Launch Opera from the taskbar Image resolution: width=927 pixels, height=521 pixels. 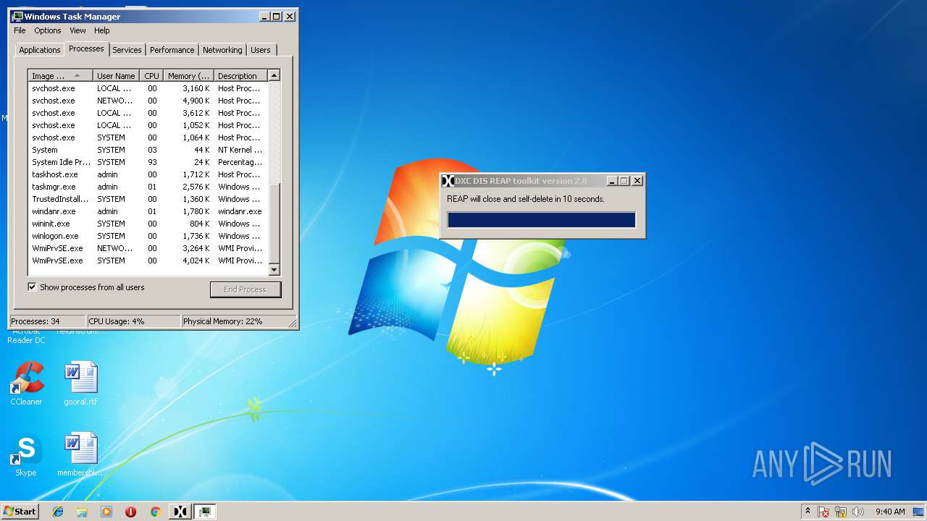pos(130,512)
